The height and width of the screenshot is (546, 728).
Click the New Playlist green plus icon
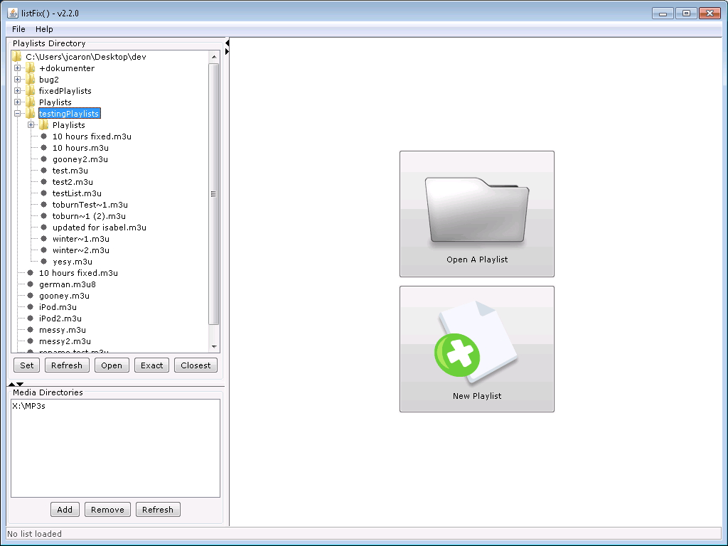pos(458,354)
